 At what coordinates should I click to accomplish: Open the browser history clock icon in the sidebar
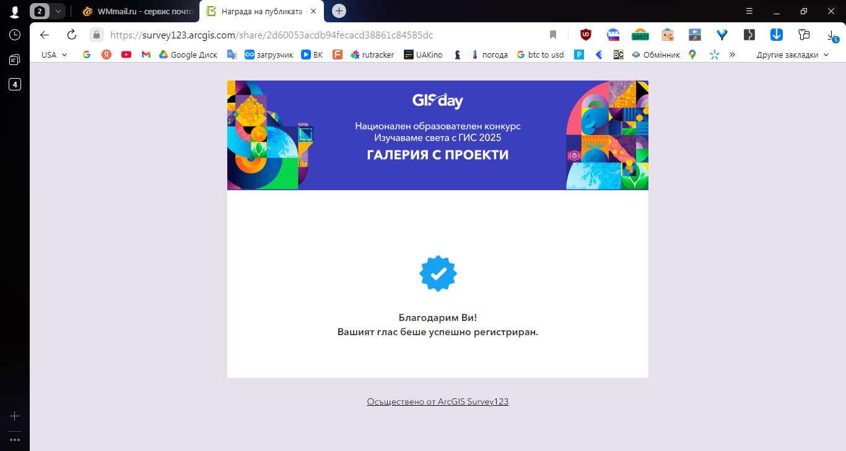pos(15,35)
